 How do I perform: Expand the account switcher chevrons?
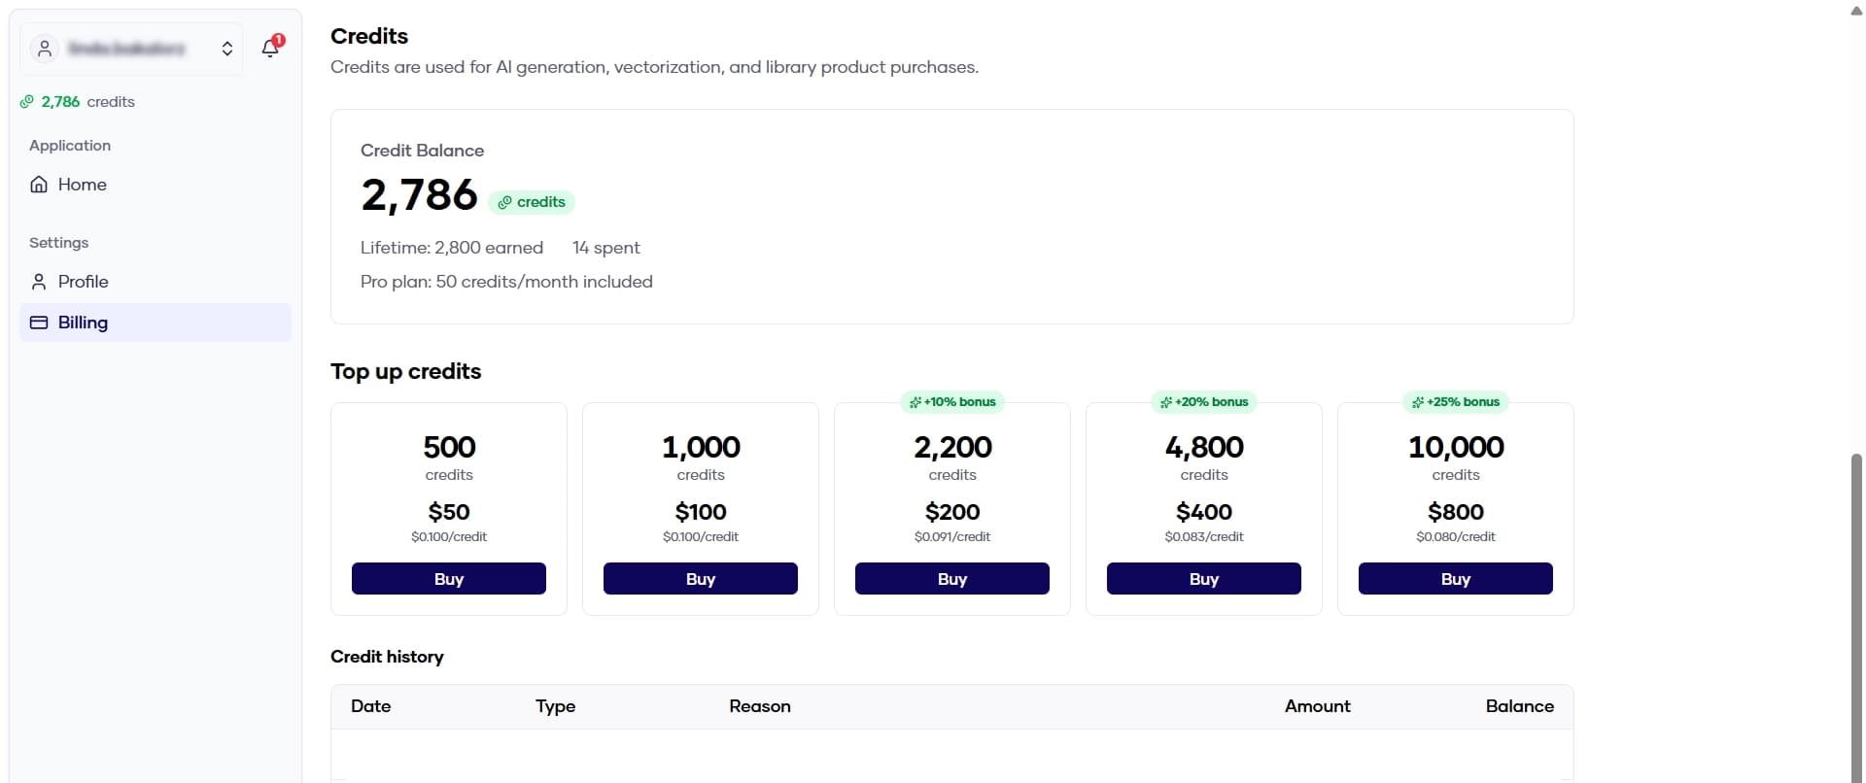click(x=227, y=49)
